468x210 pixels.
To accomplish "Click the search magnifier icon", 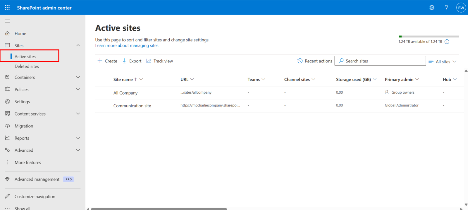I will point(341,61).
